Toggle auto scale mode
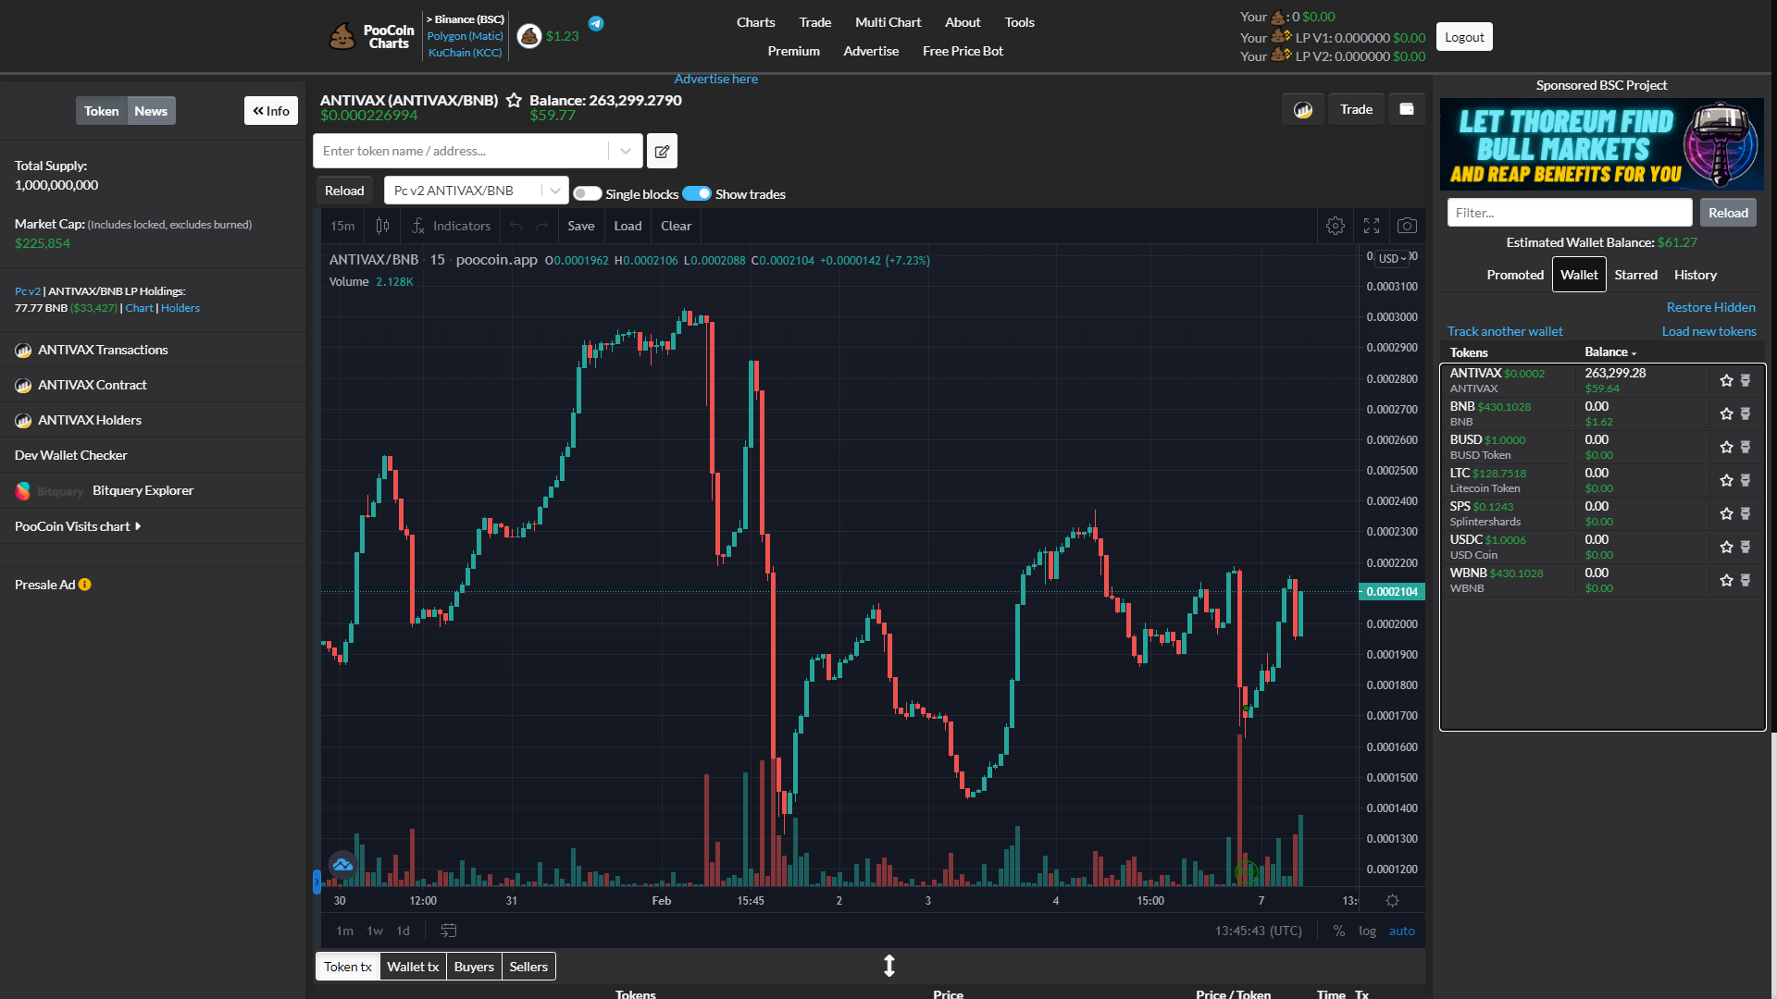Image resolution: width=1777 pixels, height=999 pixels. click(1401, 931)
